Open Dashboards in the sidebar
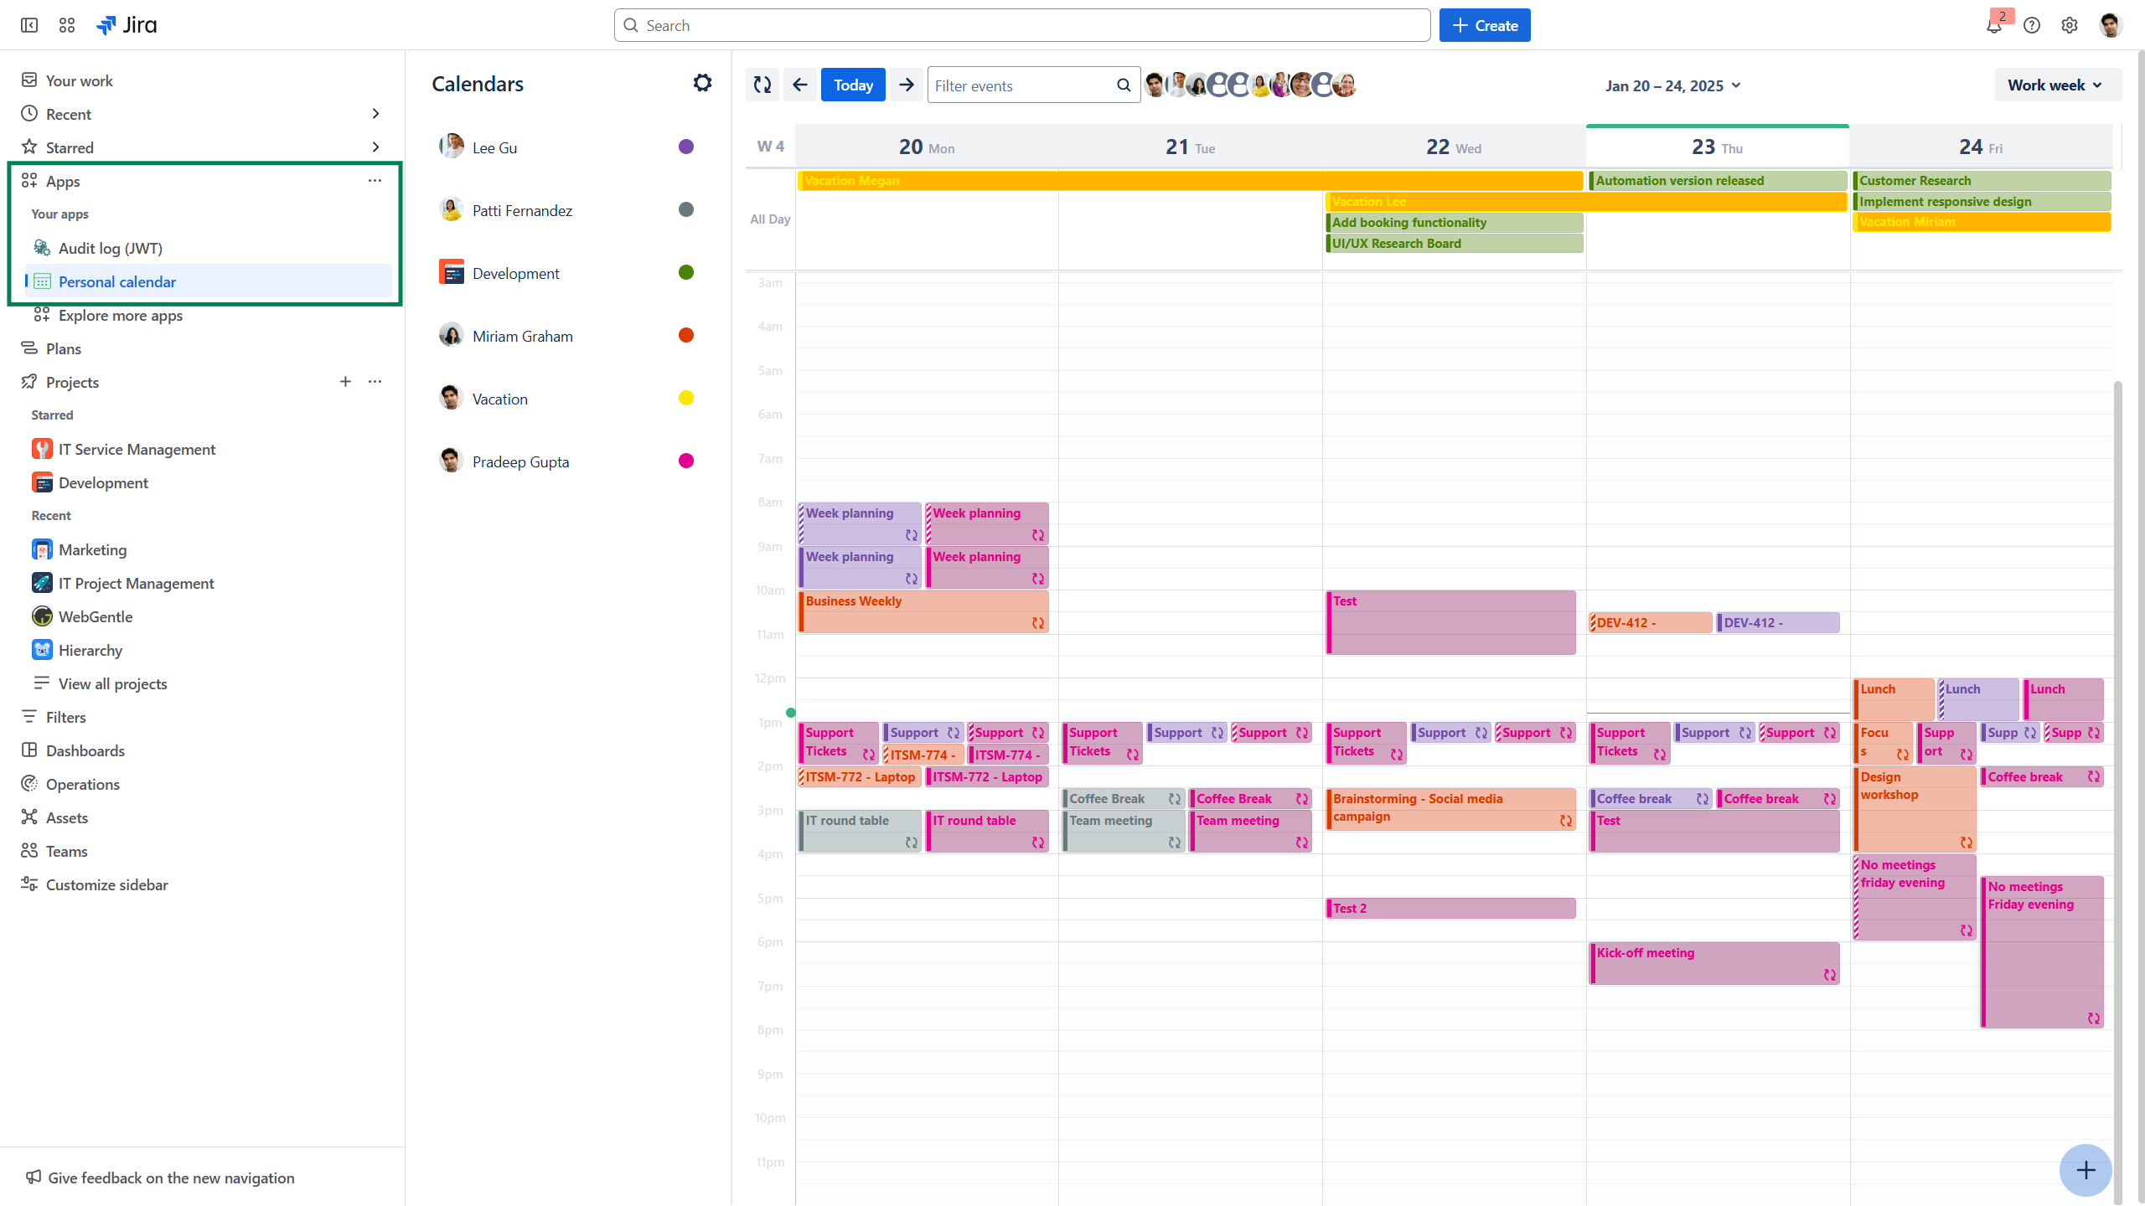This screenshot has width=2145, height=1206. [x=85, y=750]
